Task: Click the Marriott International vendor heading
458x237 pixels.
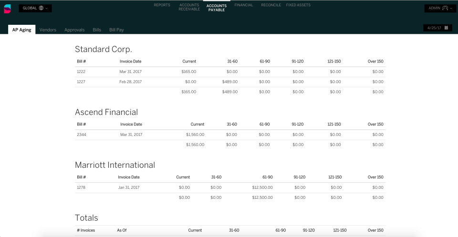Action: point(115,165)
